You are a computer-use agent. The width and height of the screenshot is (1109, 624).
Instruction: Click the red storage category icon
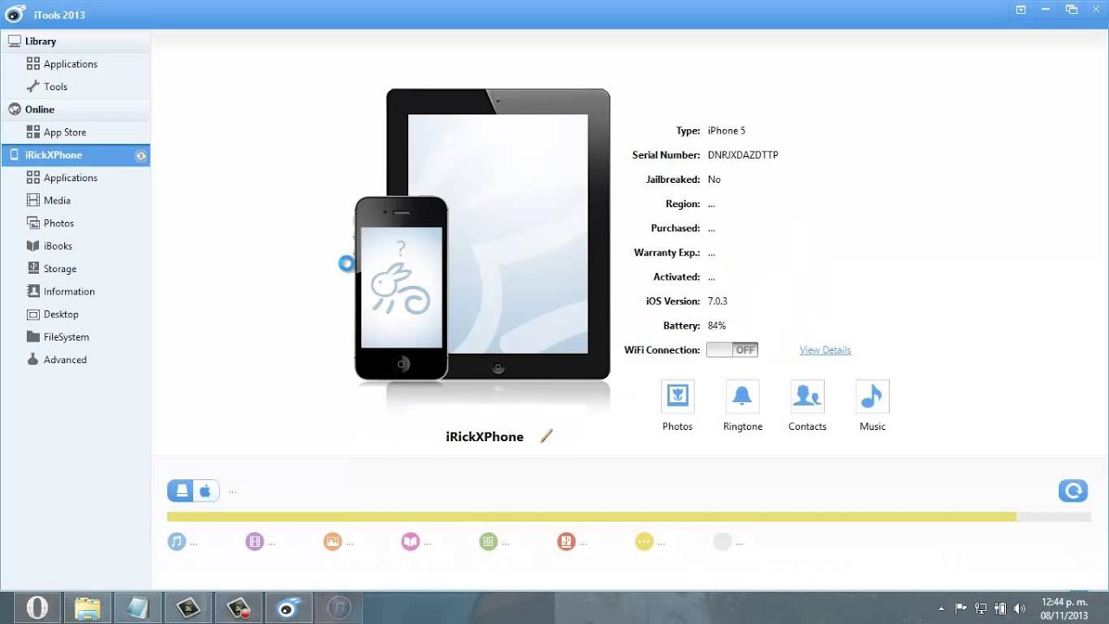pos(566,542)
